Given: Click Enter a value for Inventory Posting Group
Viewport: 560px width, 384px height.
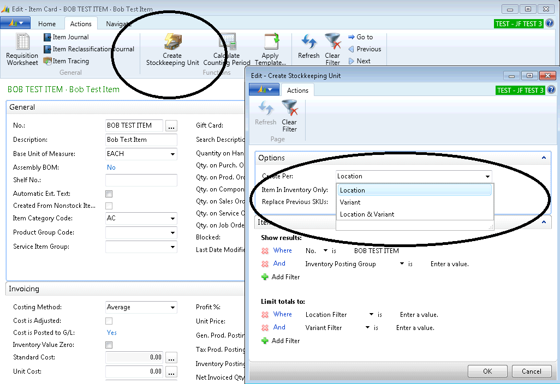Looking at the screenshot, I should click(x=450, y=264).
